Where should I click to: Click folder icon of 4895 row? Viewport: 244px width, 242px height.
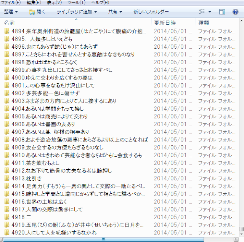7,39
